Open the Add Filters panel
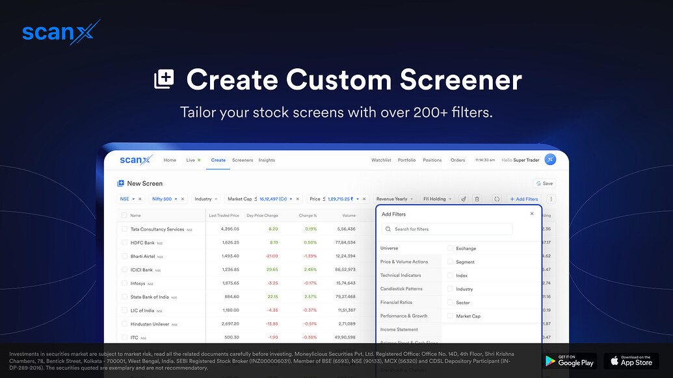This screenshot has width=673, height=378. [x=524, y=199]
